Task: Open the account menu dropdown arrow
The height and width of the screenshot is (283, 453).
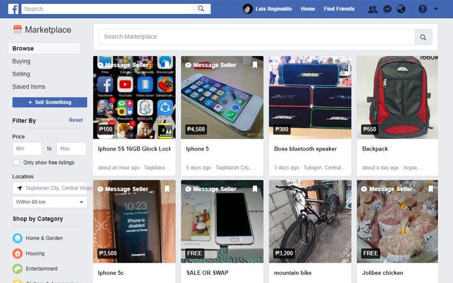Action: pyautogui.click(x=435, y=9)
